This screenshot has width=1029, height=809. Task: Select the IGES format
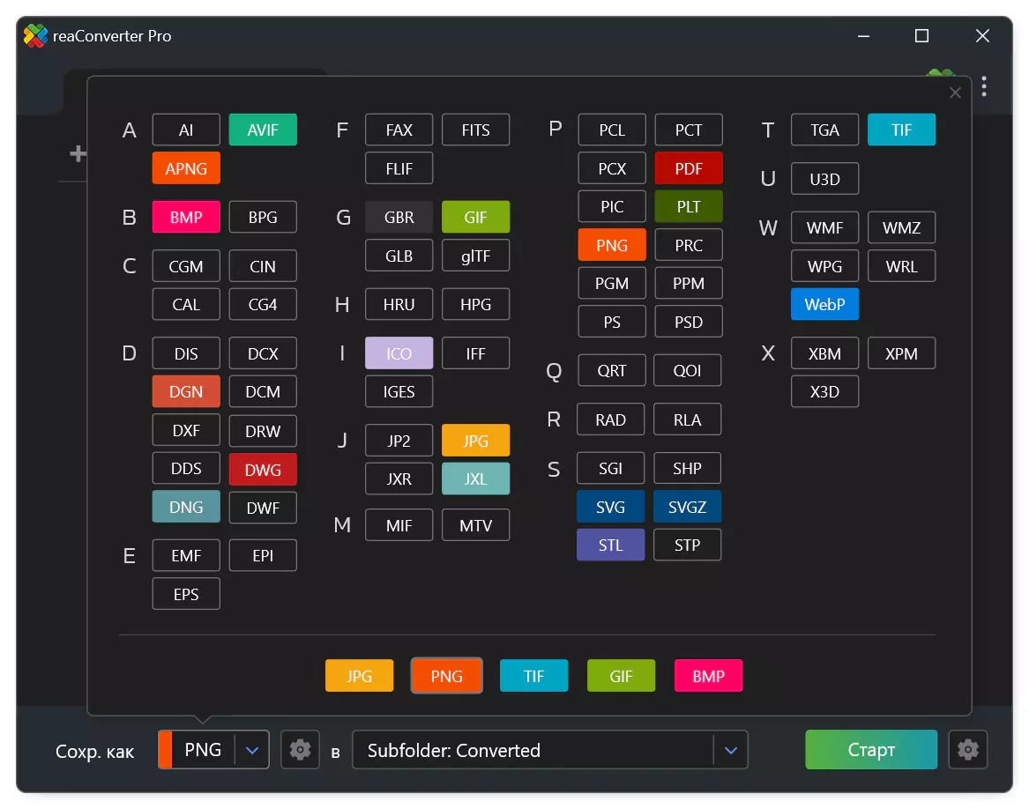tap(399, 391)
